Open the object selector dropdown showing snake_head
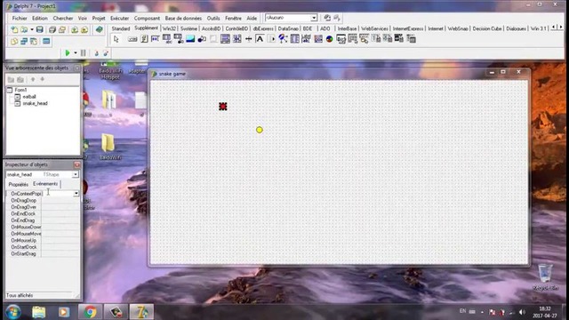The height and width of the screenshot is (320, 569). pos(75,174)
